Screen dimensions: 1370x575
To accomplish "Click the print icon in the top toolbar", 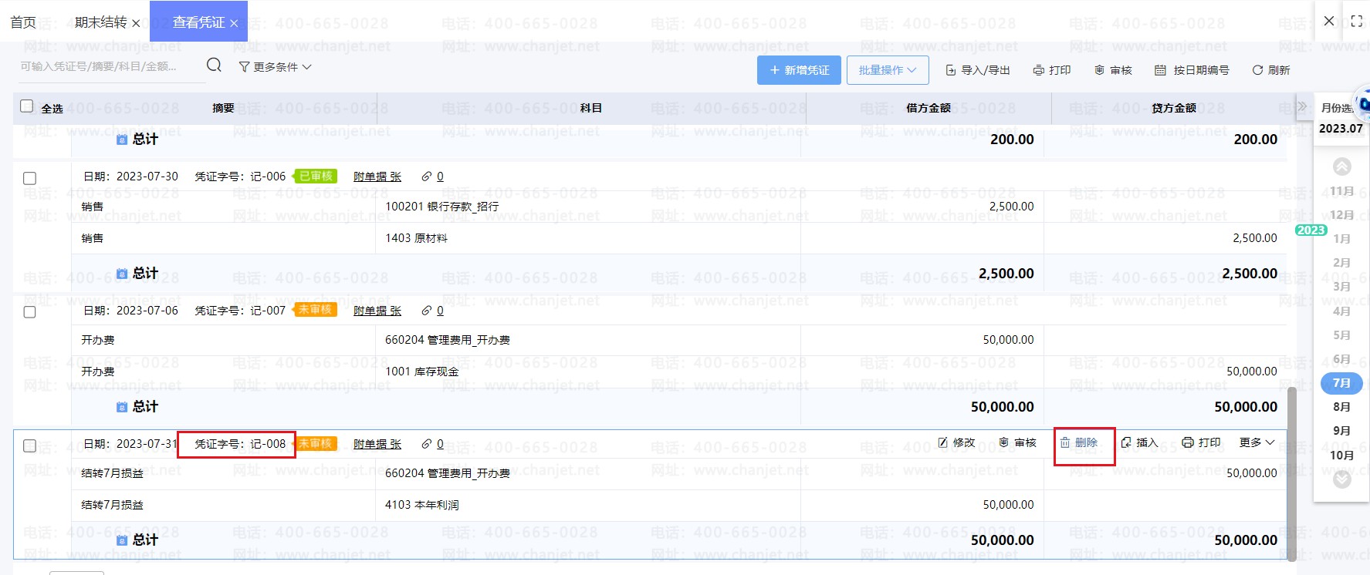I will (x=1038, y=70).
